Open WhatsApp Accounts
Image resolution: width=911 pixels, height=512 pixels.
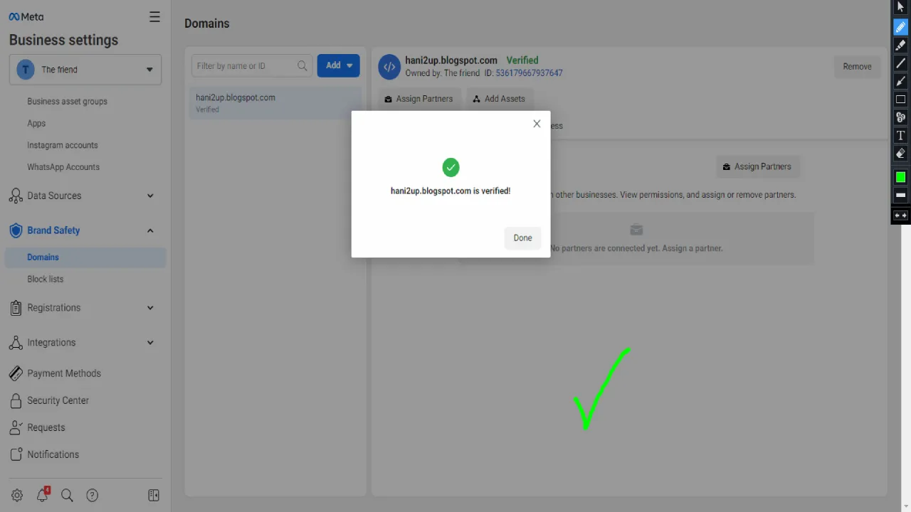63,167
